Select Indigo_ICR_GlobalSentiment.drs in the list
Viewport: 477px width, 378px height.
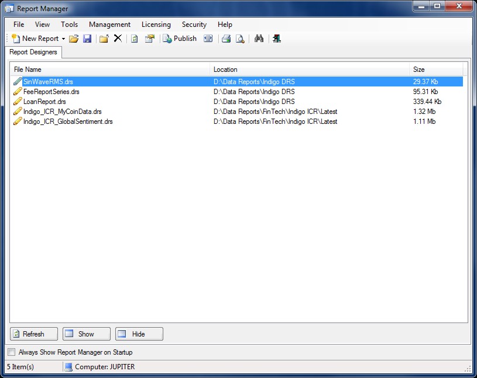(x=68, y=122)
